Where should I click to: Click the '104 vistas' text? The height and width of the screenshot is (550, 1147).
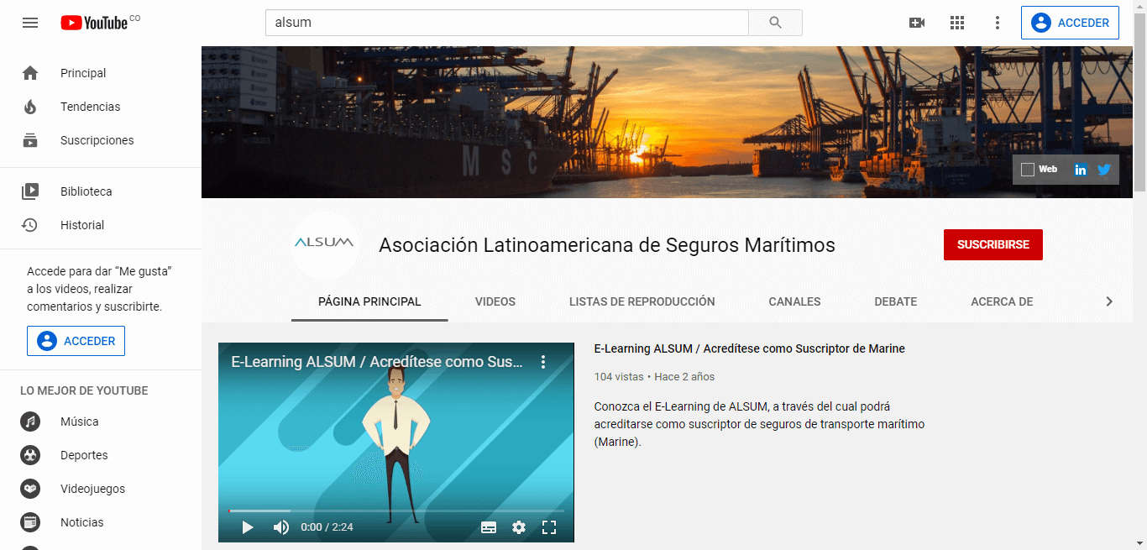(x=619, y=377)
